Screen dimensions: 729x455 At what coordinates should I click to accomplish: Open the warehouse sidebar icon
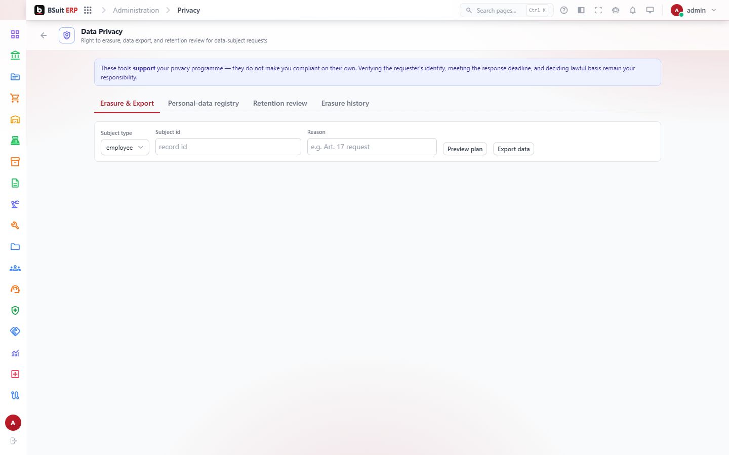[15, 119]
